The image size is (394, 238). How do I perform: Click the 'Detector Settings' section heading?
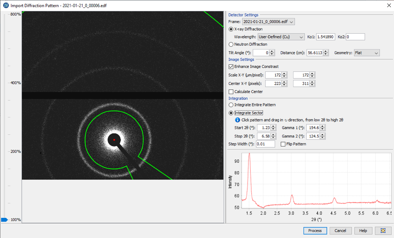[x=243, y=15]
